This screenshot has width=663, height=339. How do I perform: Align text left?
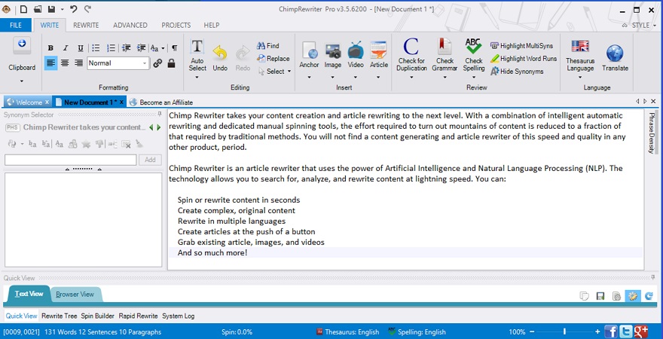[50, 63]
